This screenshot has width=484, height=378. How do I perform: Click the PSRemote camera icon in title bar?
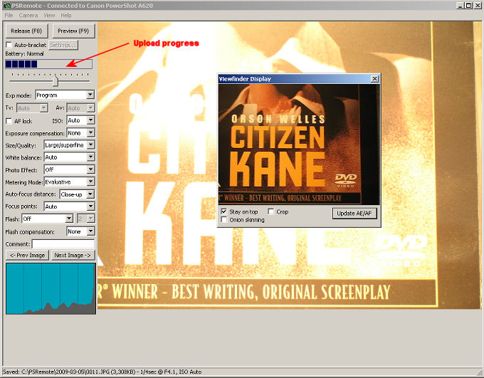pos(7,6)
